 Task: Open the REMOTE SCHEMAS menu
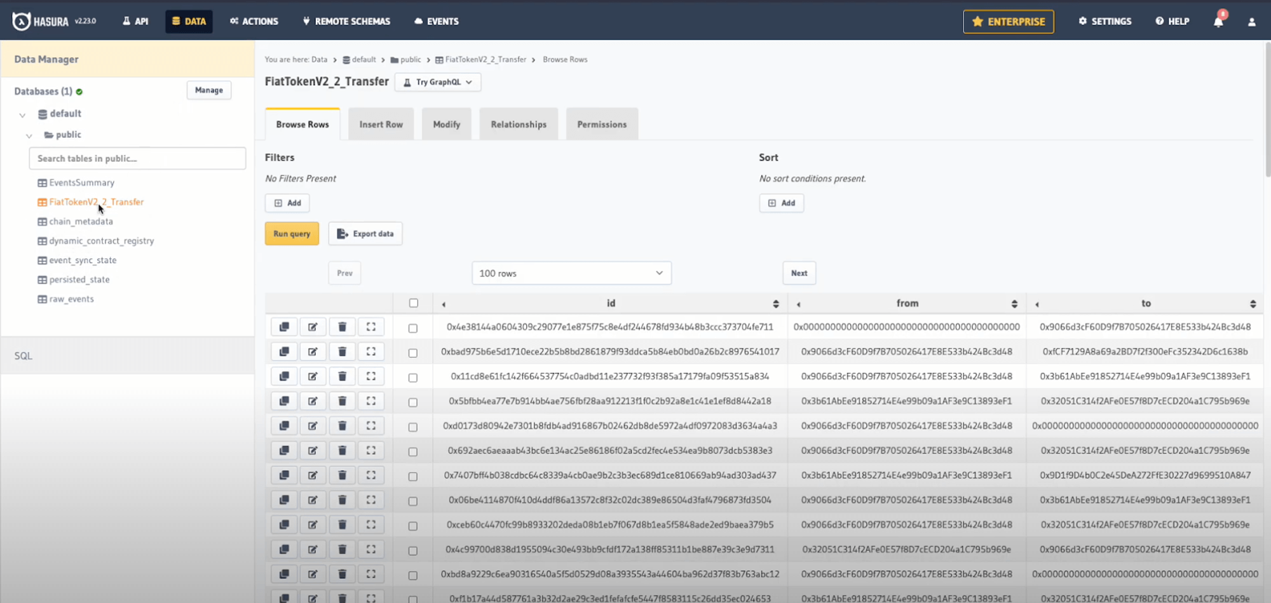click(x=346, y=21)
